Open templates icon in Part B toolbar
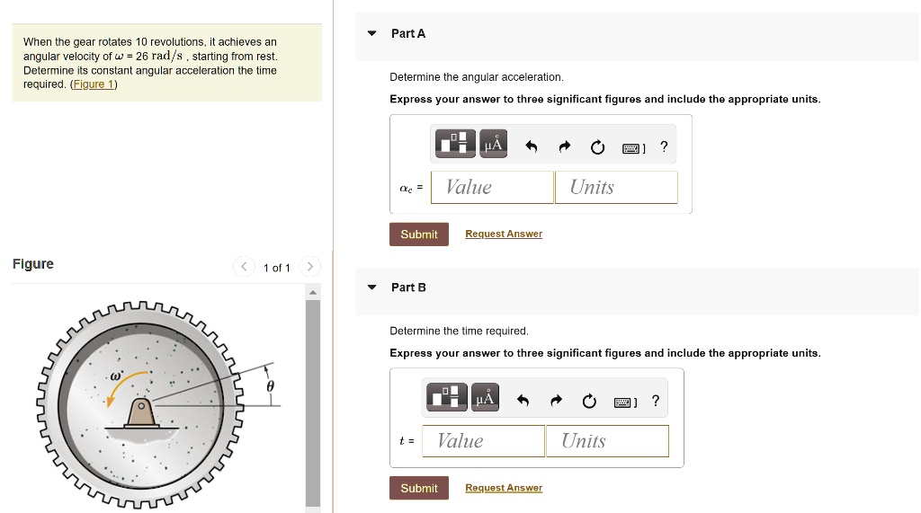921x513 pixels. tap(447, 397)
